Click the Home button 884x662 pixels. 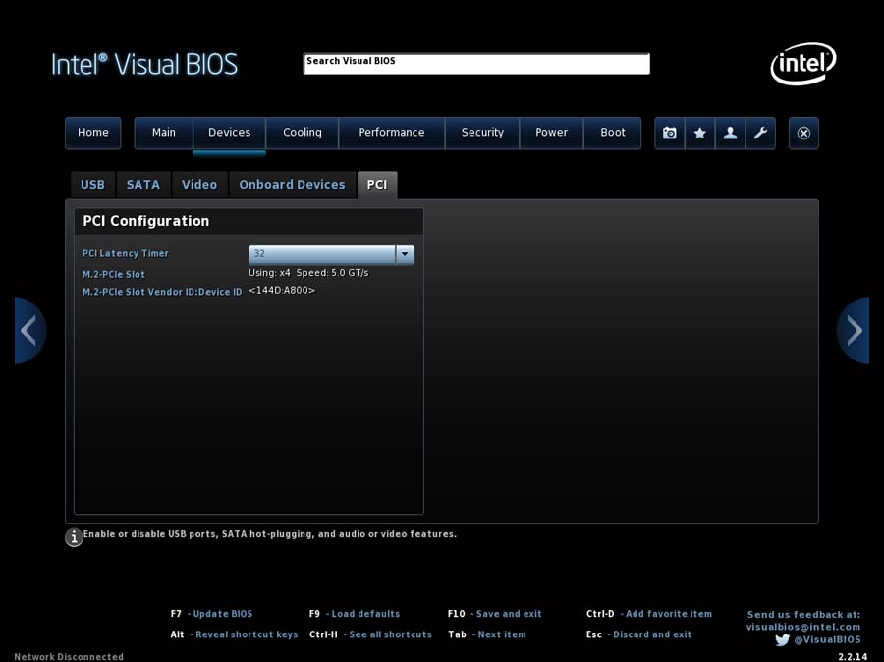tap(93, 133)
